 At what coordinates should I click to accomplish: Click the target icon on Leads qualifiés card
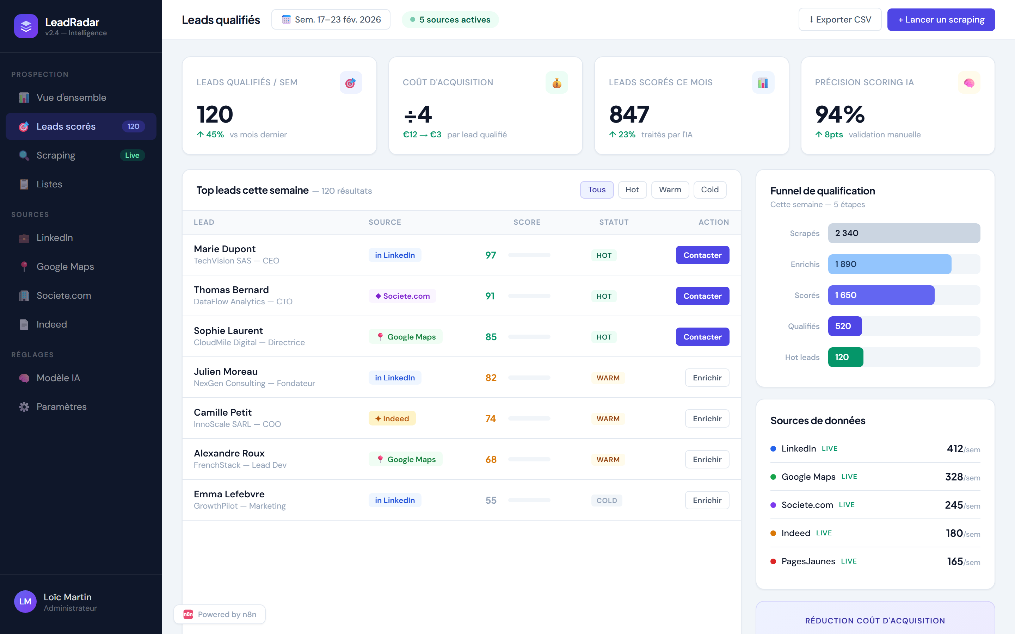351,82
